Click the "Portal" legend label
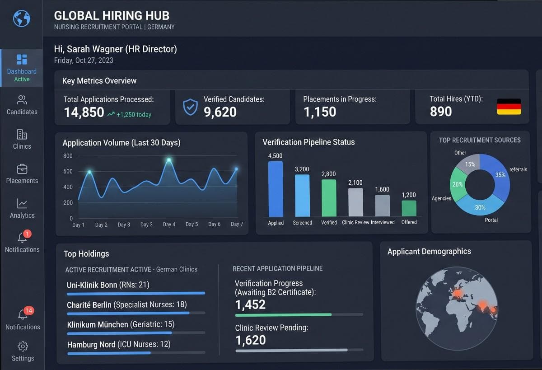Image resolution: width=542 pixels, height=370 pixels. coord(491,220)
